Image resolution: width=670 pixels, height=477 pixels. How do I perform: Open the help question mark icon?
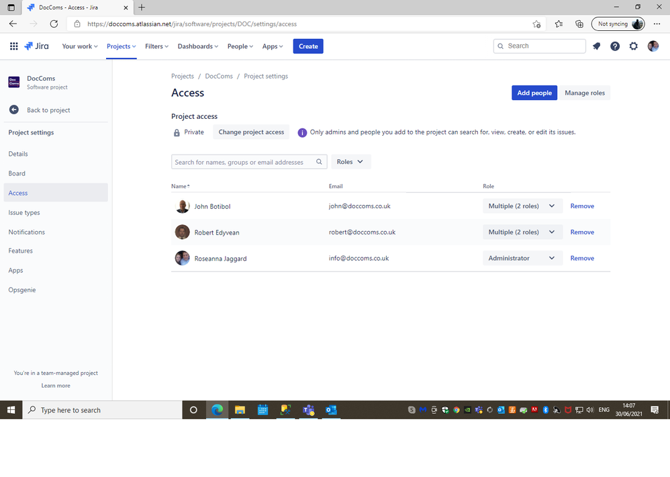[x=615, y=46]
